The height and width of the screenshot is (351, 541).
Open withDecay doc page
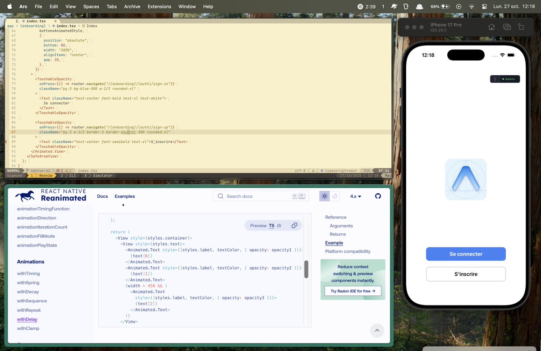pos(28,292)
